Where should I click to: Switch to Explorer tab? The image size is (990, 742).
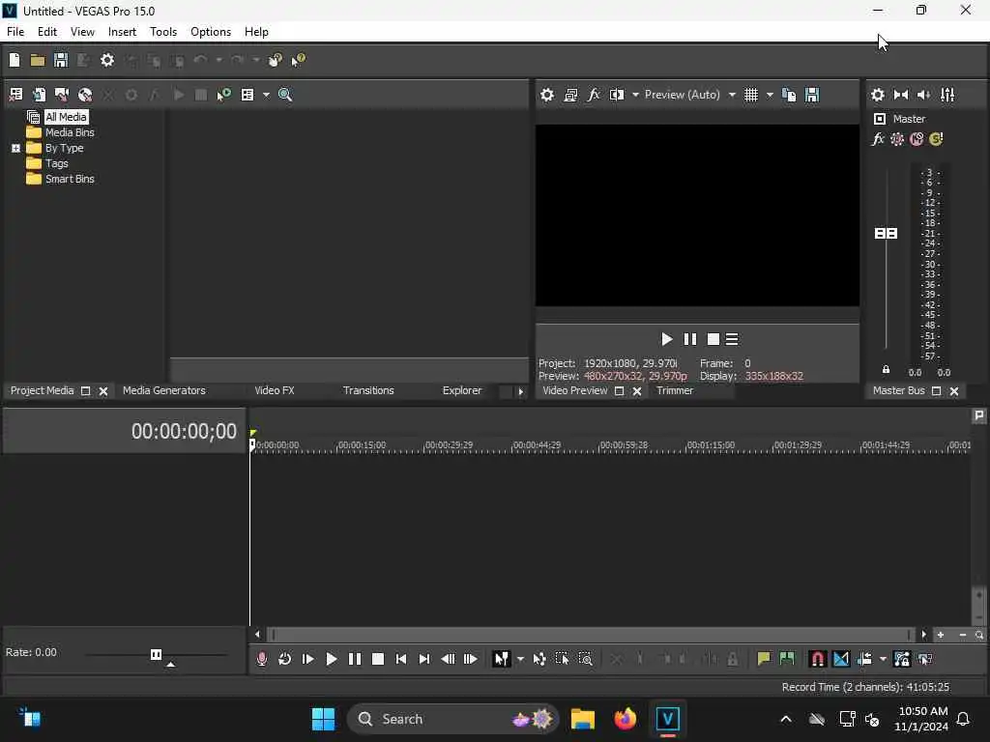462,390
